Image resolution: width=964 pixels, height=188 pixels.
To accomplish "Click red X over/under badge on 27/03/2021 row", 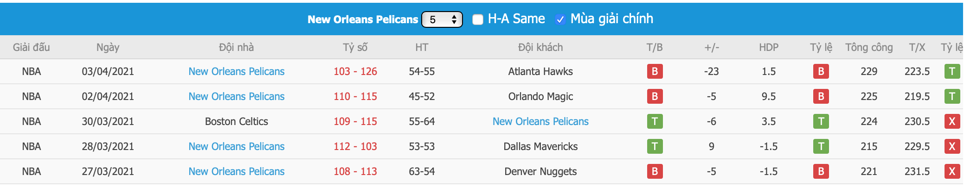I will [952, 171].
